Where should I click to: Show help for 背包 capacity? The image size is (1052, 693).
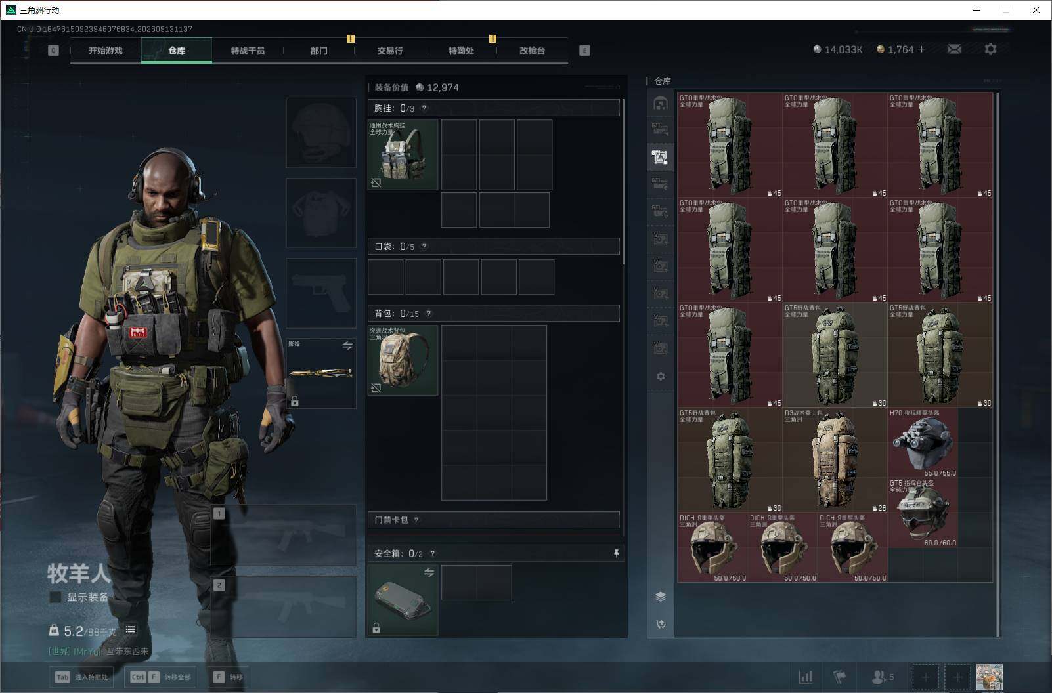tap(429, 314)
